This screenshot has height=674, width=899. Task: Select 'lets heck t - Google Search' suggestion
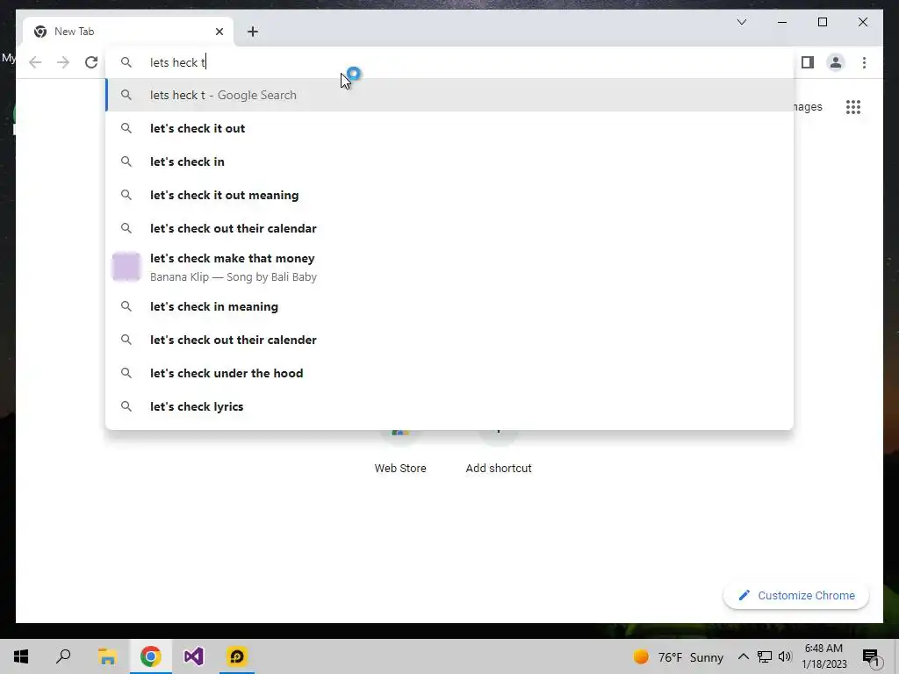point(449,95)
